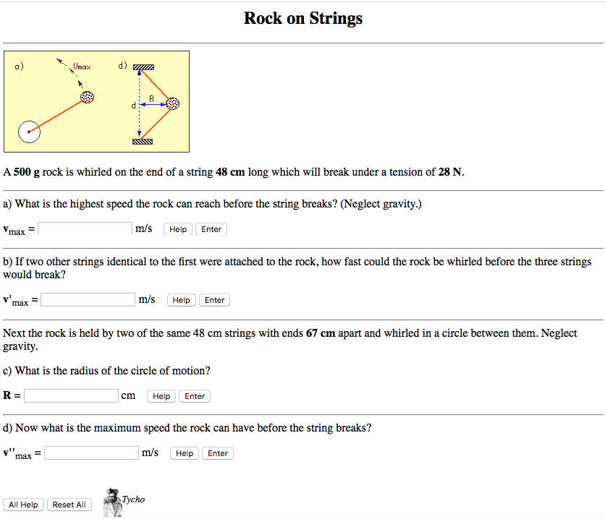Click Help for part a
This screenshot has height=519, width=605.
(177, 228)
